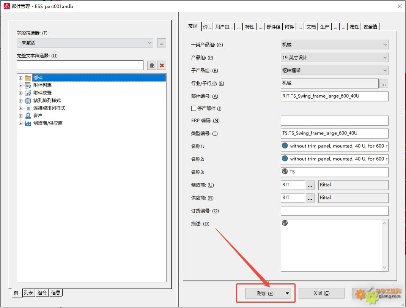Click the 订货编号 input field
The image size is (406, 308).
click(335, 211)
